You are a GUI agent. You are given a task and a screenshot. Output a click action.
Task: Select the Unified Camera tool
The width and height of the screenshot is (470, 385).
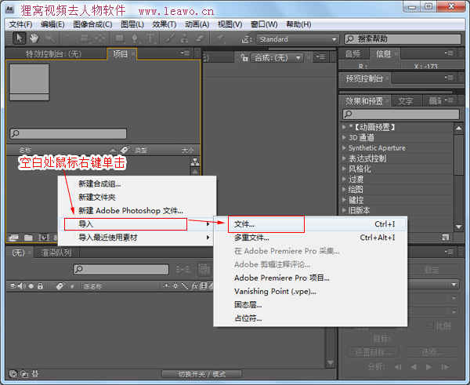click(x=85, y=38)
